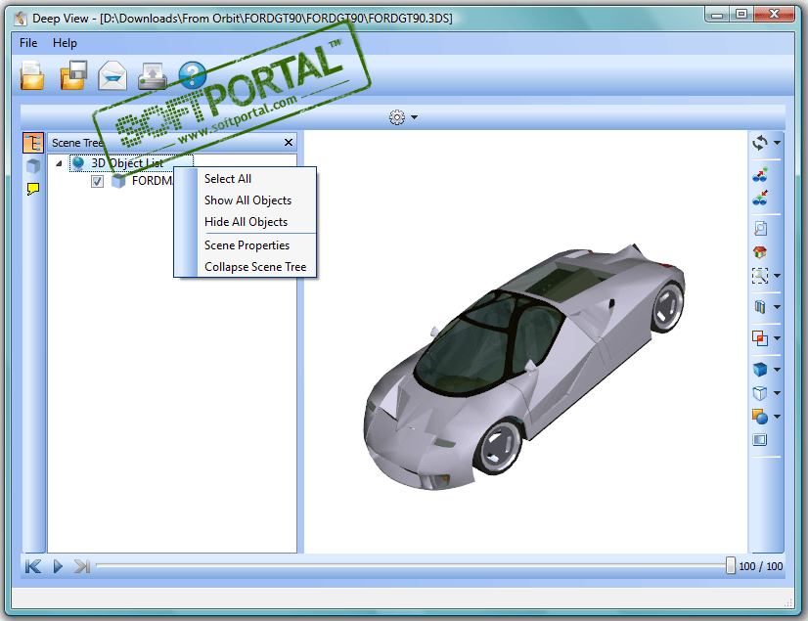Minimize the Deep View window
This screenshot has height=621, width=808.
pyautogui.click(x=717, y=15)
